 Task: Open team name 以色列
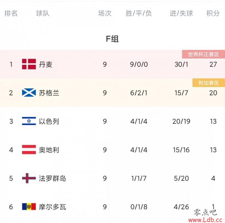(x=49, y=121)
